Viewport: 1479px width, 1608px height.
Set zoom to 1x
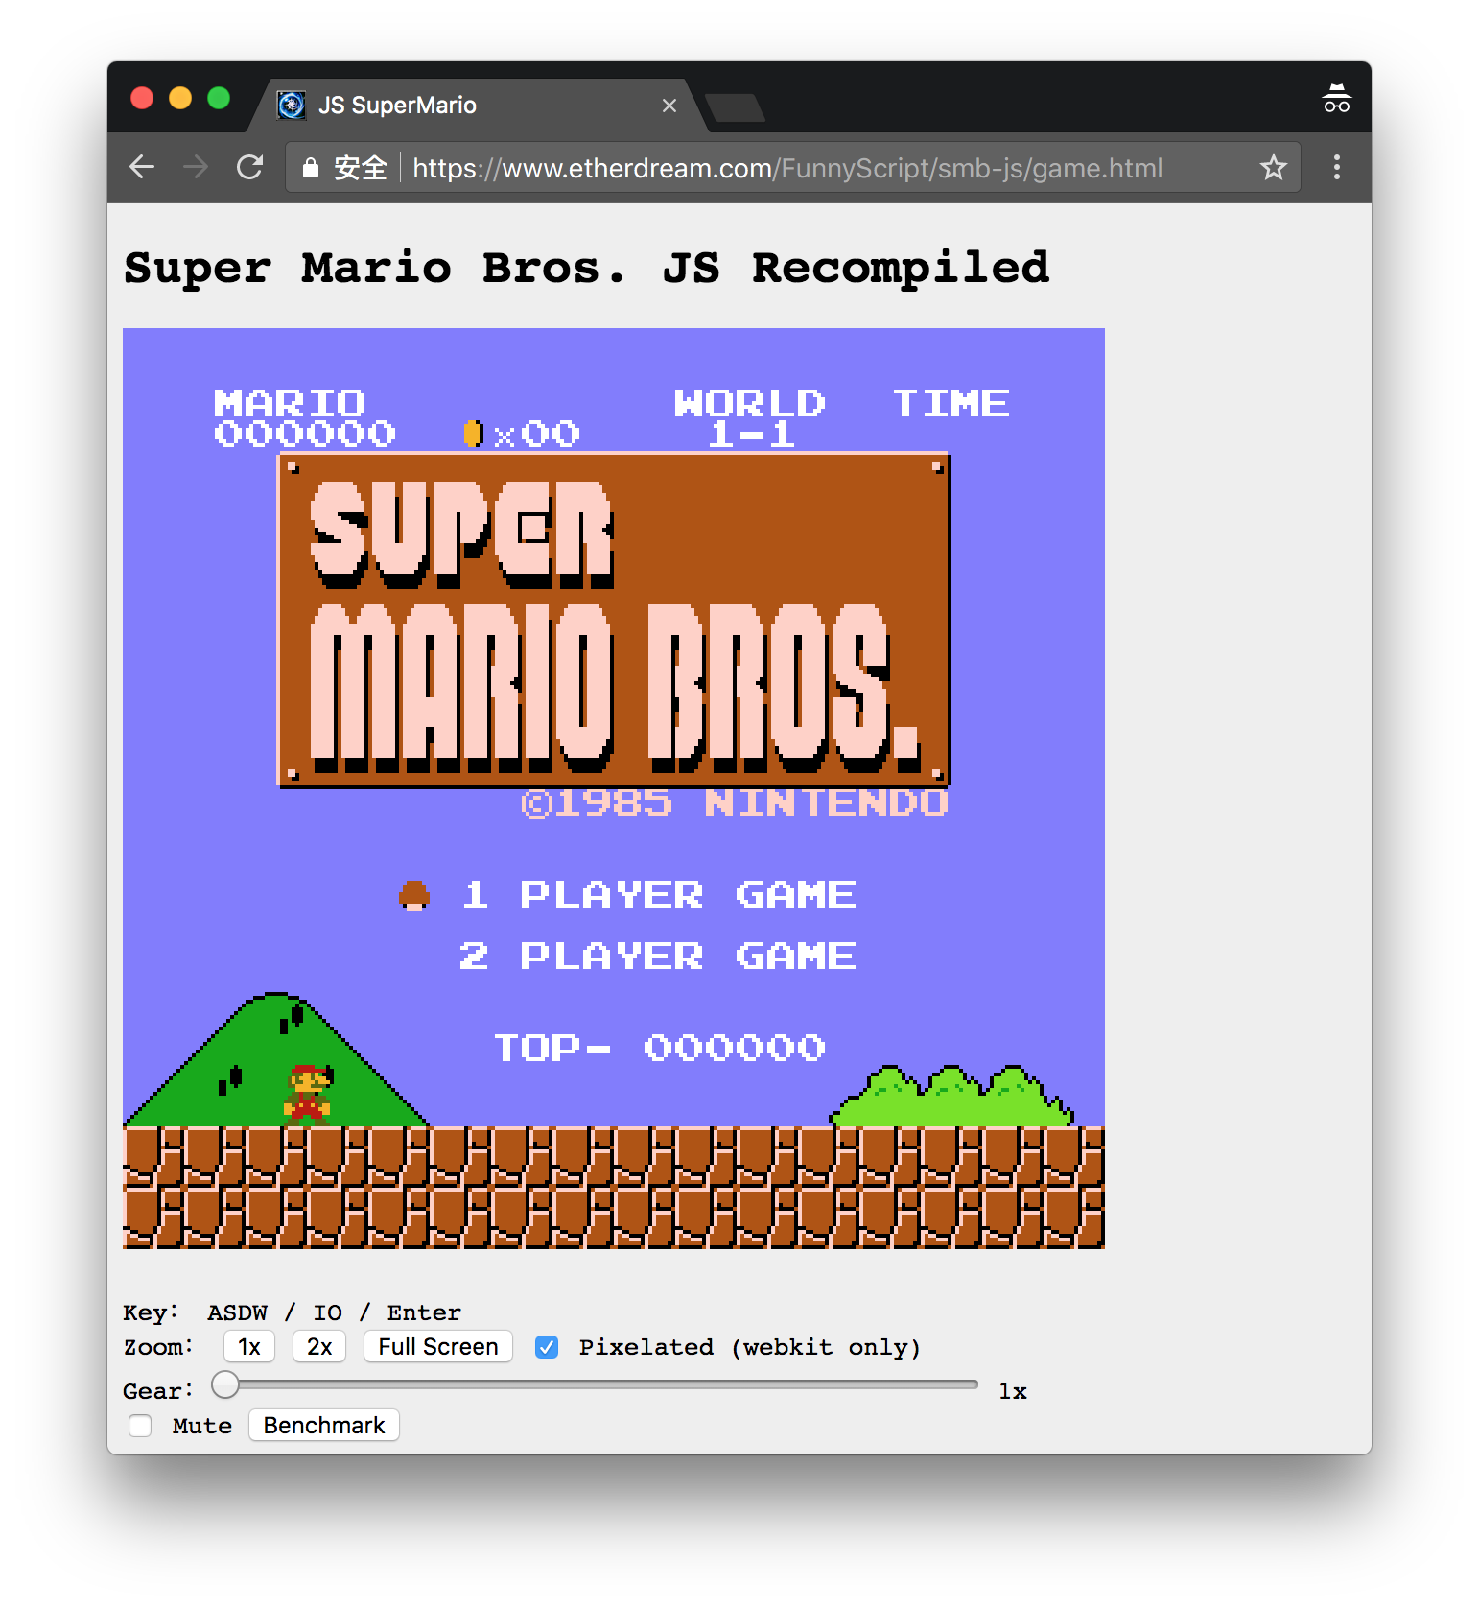coord(249,1347)
